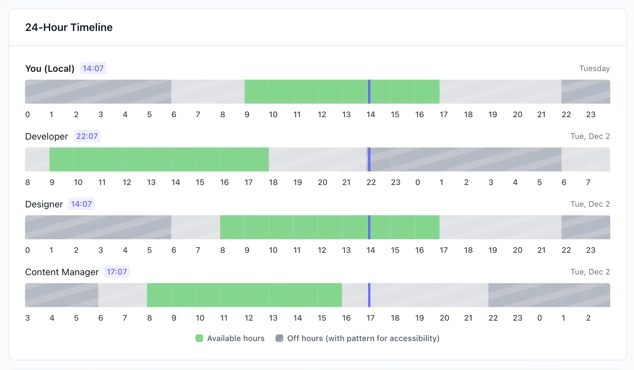Click current-time marker on Designer timeline
Image resolution: width=634 pixels, height=370 pixels.
pos(369,227)
